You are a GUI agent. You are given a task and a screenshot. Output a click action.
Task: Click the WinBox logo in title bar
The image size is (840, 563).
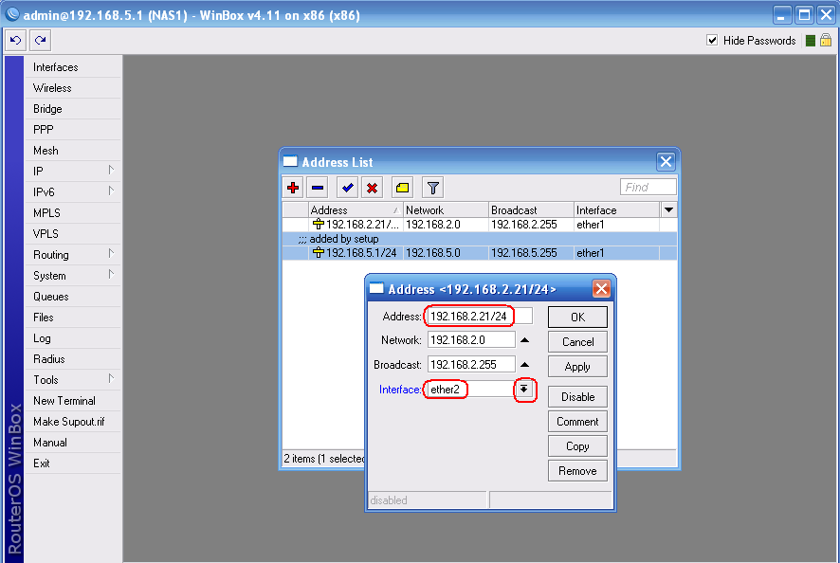[11, 14]
